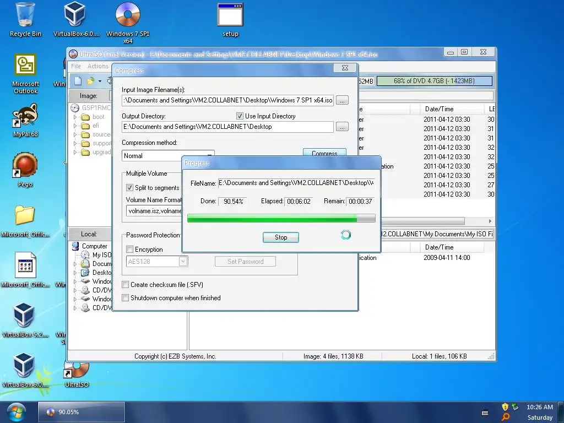Open the Compression method Normal dropdown
The height and width of the screenshot is (423, 564).
tap(168, 156)
